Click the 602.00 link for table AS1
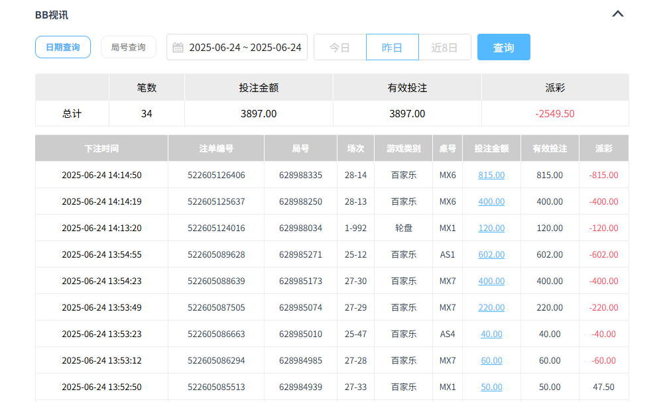The width and height of the screenshot is (669, 402). 491,254
